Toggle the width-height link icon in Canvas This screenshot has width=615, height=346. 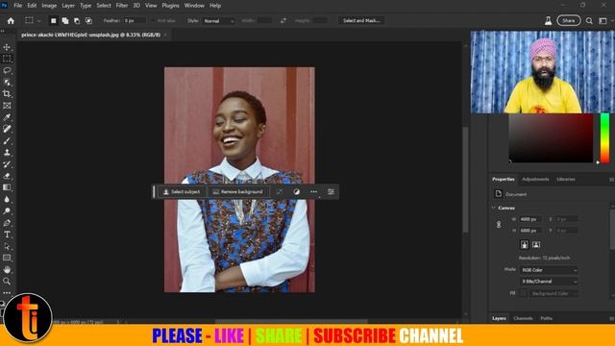(499, 224)
